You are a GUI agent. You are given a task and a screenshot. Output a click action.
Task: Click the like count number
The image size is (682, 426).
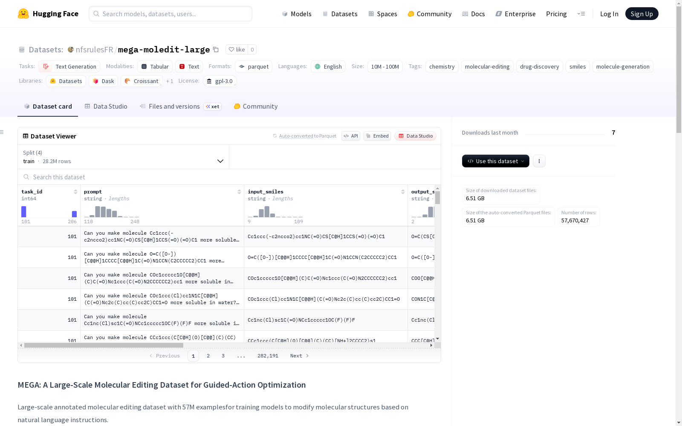coord(252,49)
